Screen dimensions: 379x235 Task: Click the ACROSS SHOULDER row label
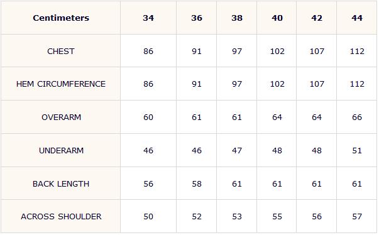click(61, 217)
